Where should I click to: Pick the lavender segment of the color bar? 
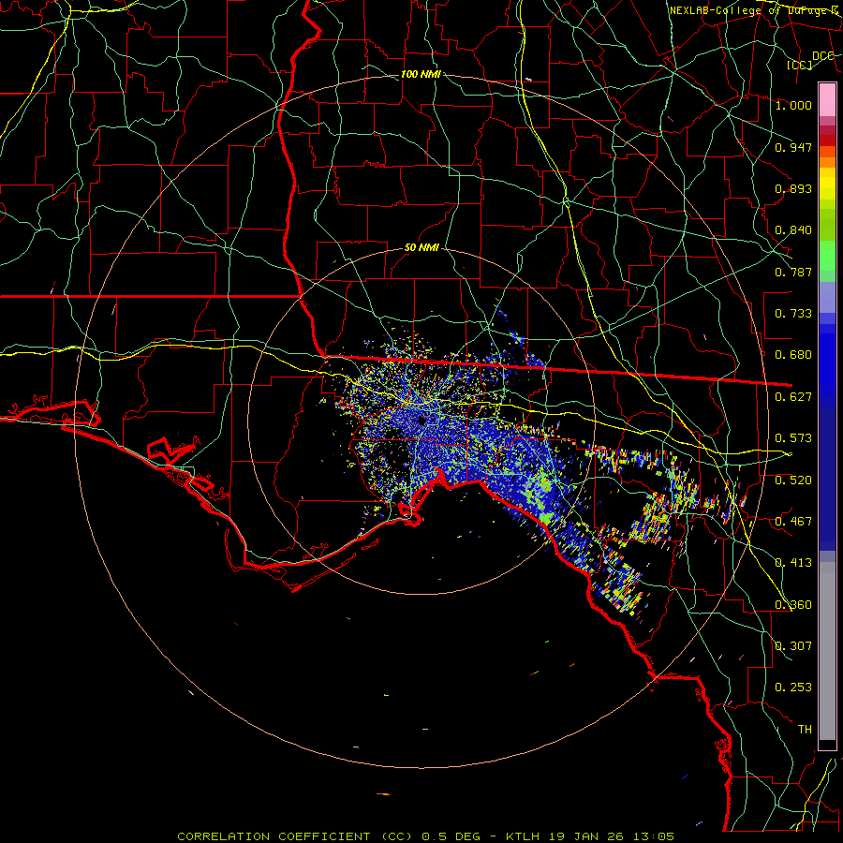(827, 297)
